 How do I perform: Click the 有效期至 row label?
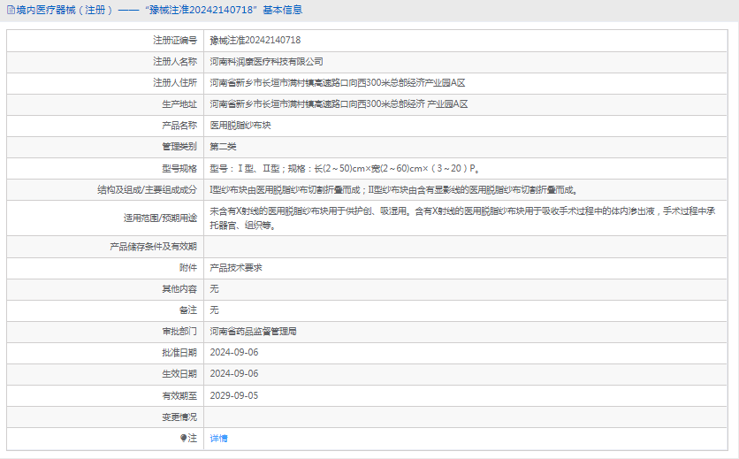(x=179, y=395)
